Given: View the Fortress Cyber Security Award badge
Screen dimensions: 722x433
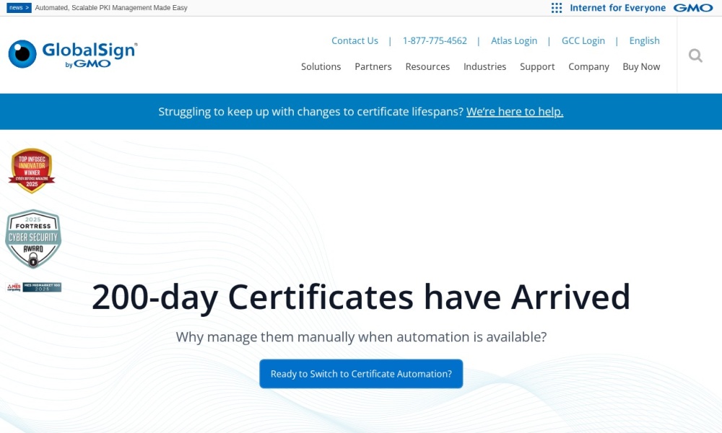Looking at the screenshot, I should pyautogui.click(x=33, y=239).
